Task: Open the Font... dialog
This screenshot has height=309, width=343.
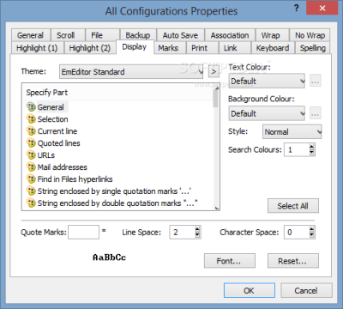Action: (x=230, y=261)
